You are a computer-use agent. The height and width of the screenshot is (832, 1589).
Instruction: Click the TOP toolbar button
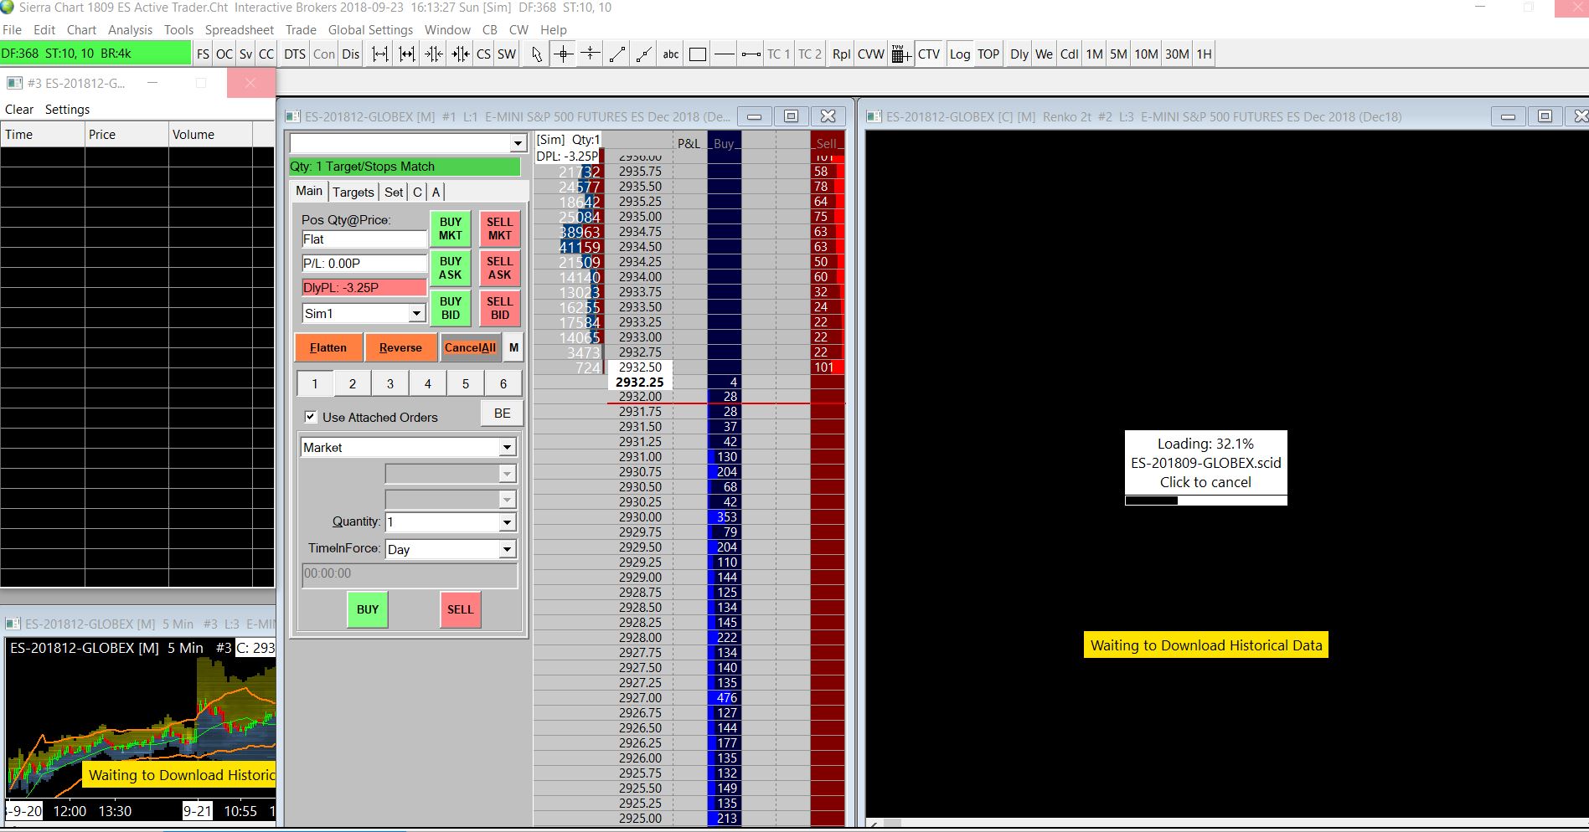click(988, 54)
